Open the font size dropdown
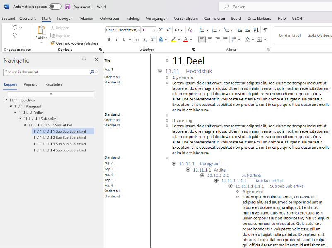The image size is (332, 248). [x=154, y=30]
